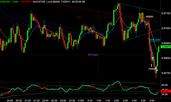Click the 2:00 time axis label
The image size is (171, 102).
click(x=117, y=100)
